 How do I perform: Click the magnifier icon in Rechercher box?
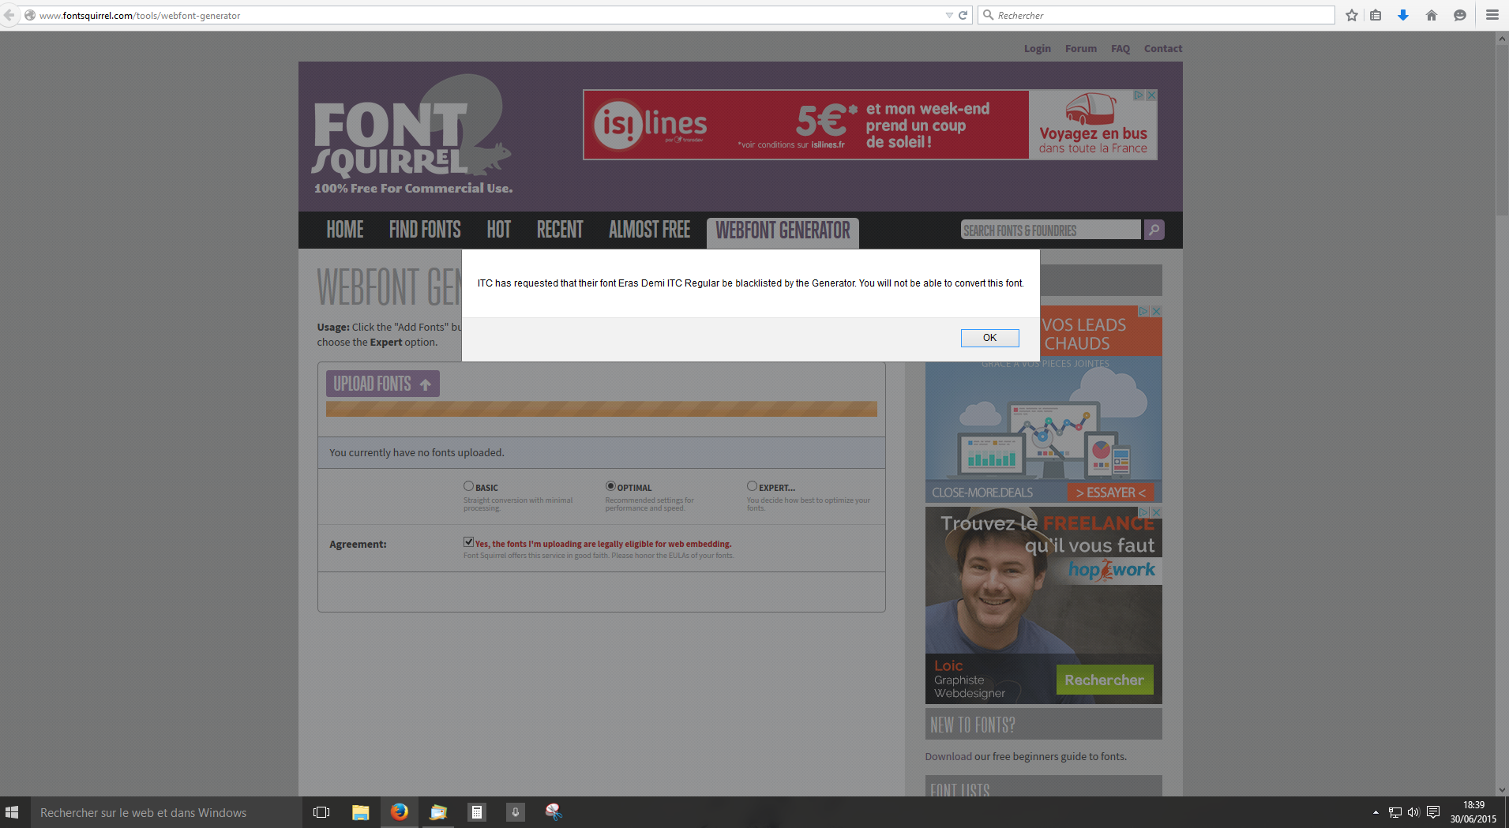988,15
